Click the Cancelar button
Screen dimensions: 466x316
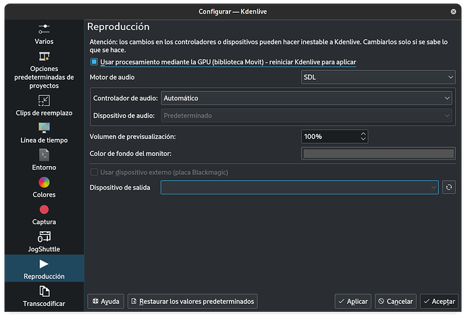(396, 301)
